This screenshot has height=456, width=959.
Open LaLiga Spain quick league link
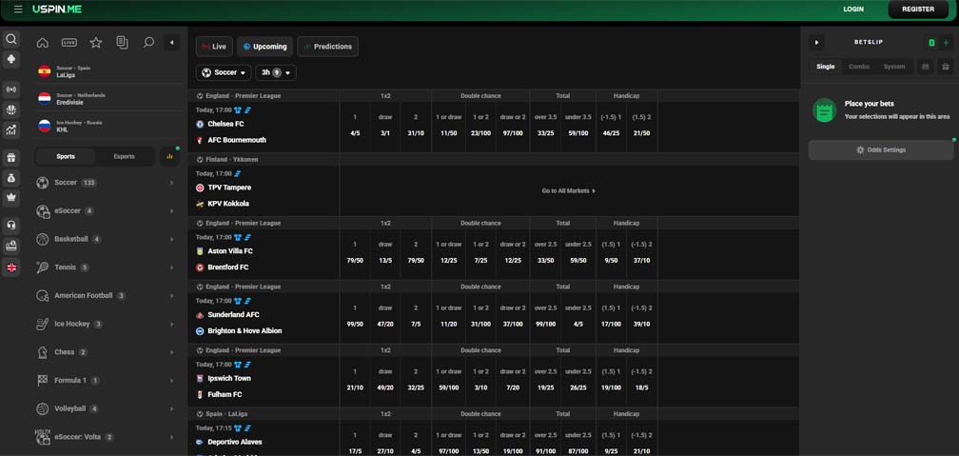point(108,71)
